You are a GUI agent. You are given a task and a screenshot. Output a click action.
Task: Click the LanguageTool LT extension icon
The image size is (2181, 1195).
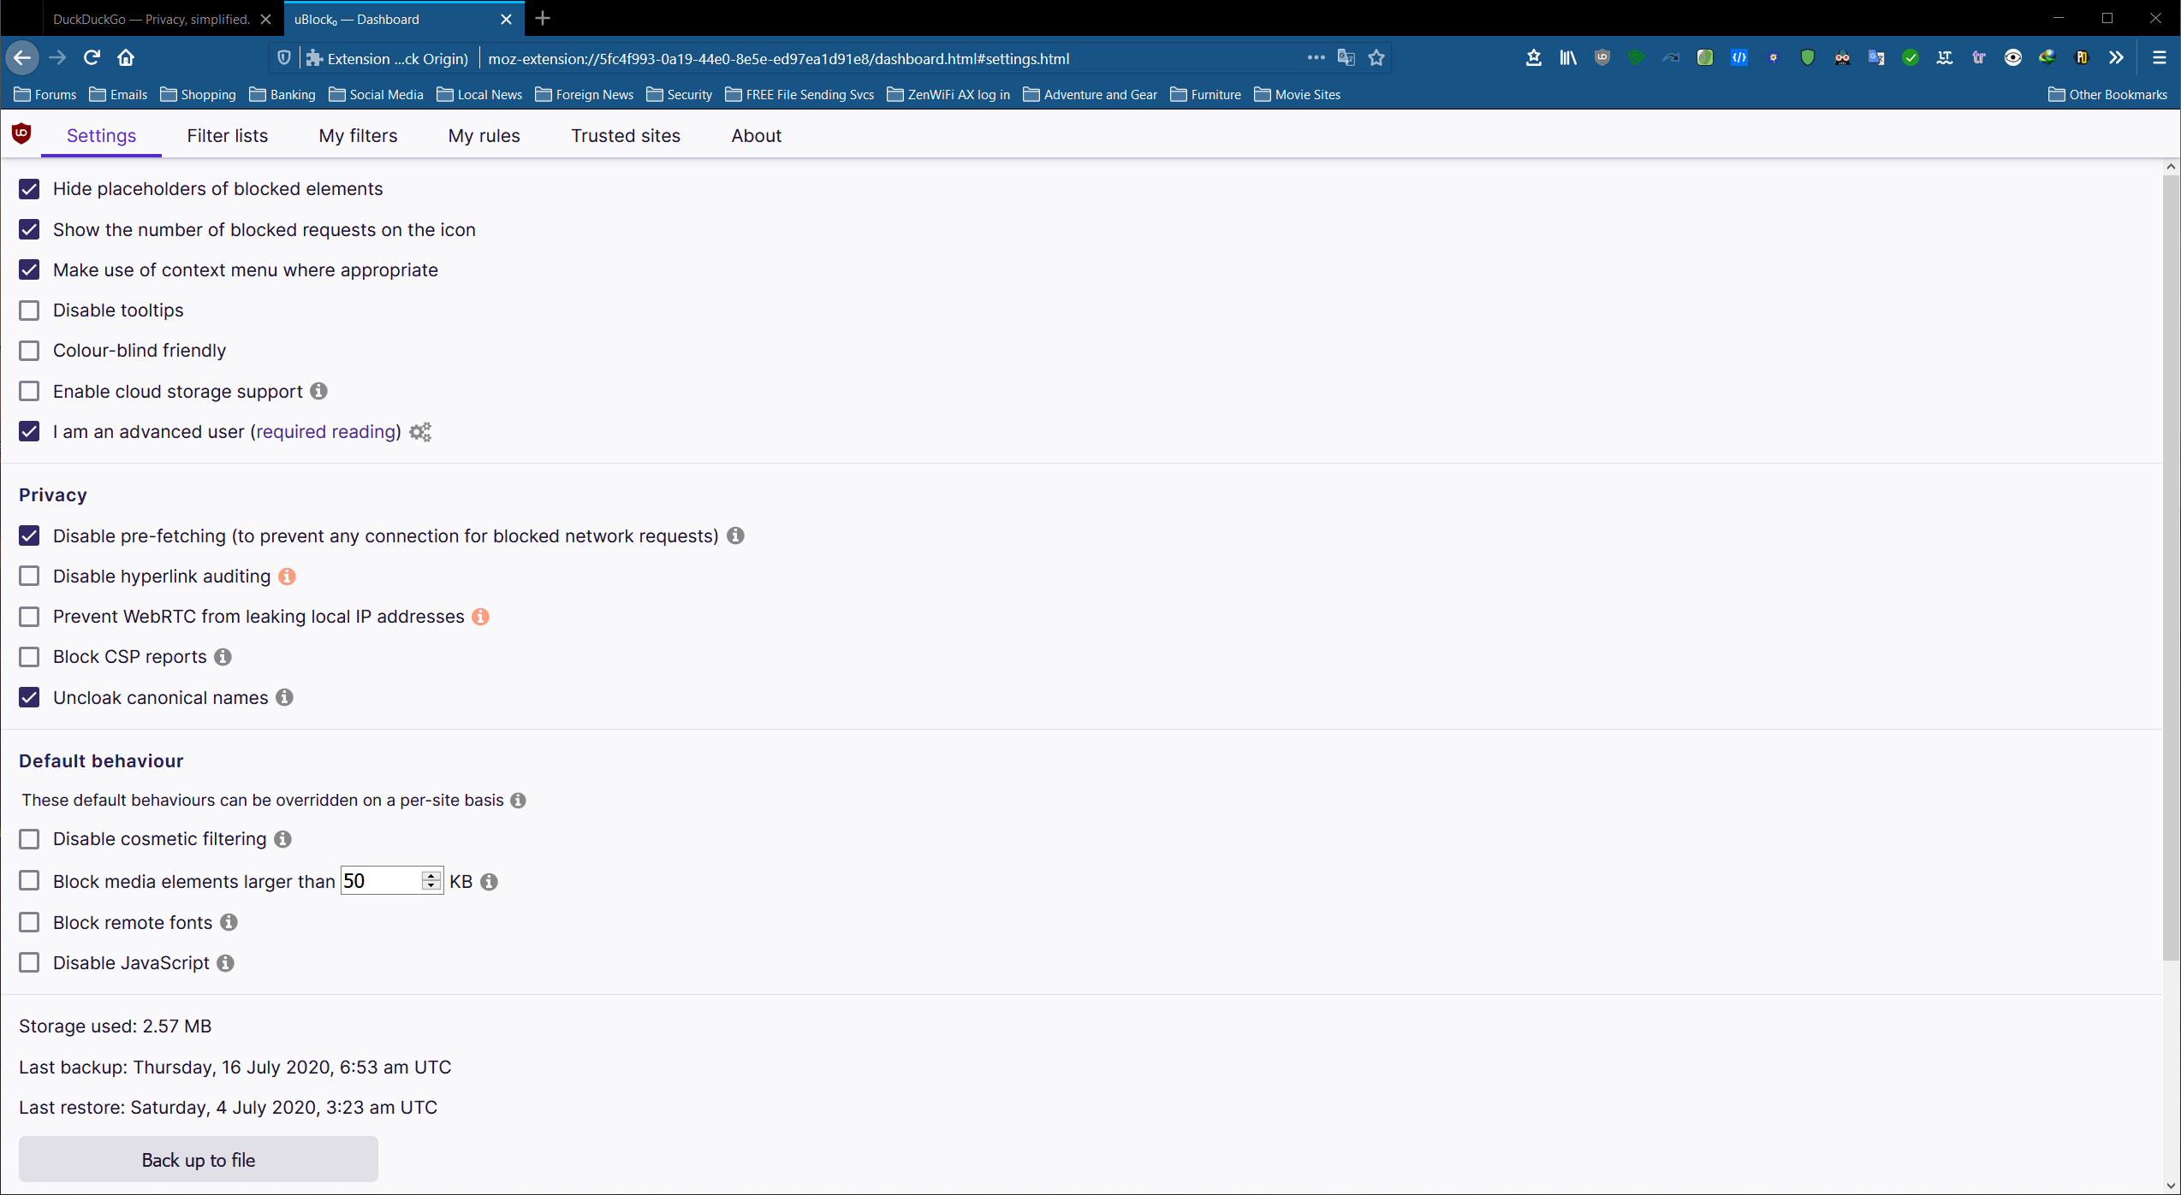pyautogui.click(x=1944, y=58)
